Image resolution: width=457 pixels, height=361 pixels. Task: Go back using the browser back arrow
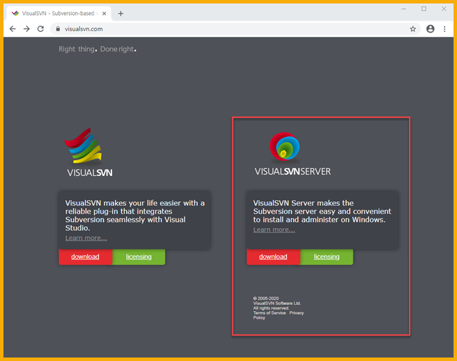point(12,29)
